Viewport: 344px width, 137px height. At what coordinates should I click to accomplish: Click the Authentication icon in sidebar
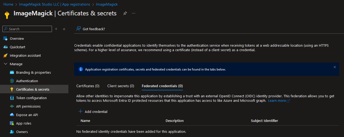(x=12, y=81)
